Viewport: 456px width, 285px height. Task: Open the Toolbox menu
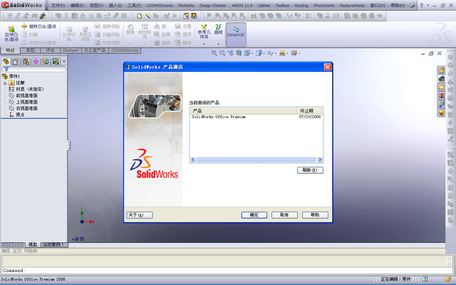[282, 6]
